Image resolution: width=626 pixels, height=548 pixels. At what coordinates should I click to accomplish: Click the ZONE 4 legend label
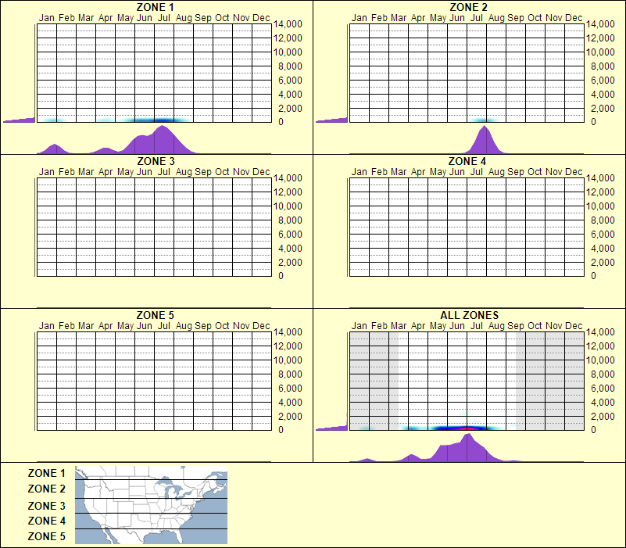[x=45, y=521]
